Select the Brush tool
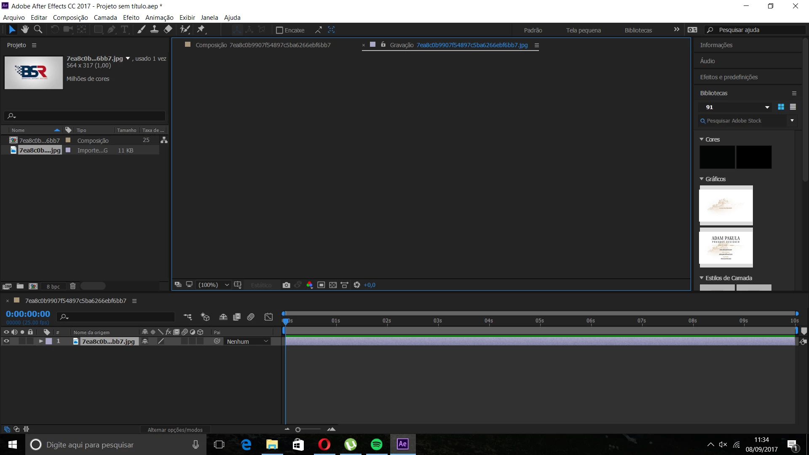809x455 pixels. [141, 29]
